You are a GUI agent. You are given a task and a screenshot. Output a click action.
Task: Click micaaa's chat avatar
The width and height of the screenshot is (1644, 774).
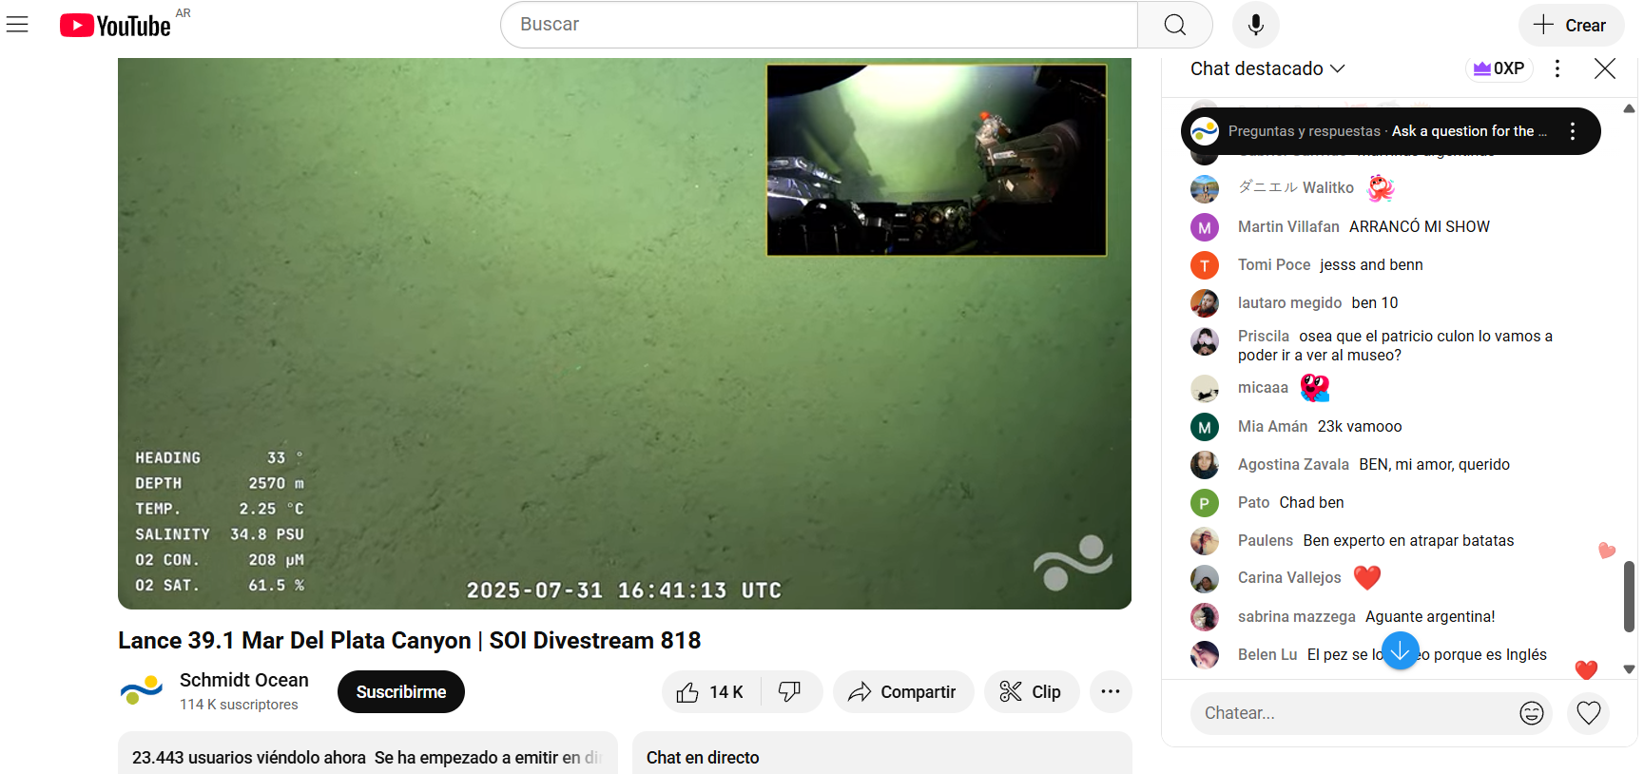1205,388
